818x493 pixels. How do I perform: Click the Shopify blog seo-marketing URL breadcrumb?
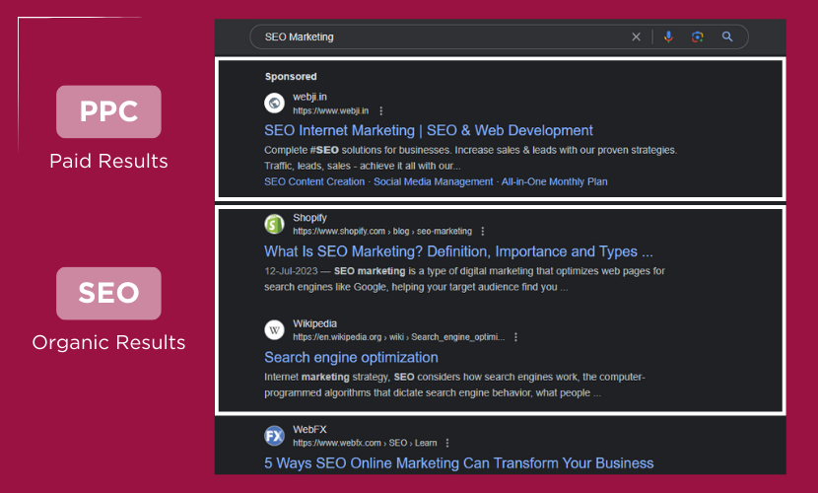point(382,231)
